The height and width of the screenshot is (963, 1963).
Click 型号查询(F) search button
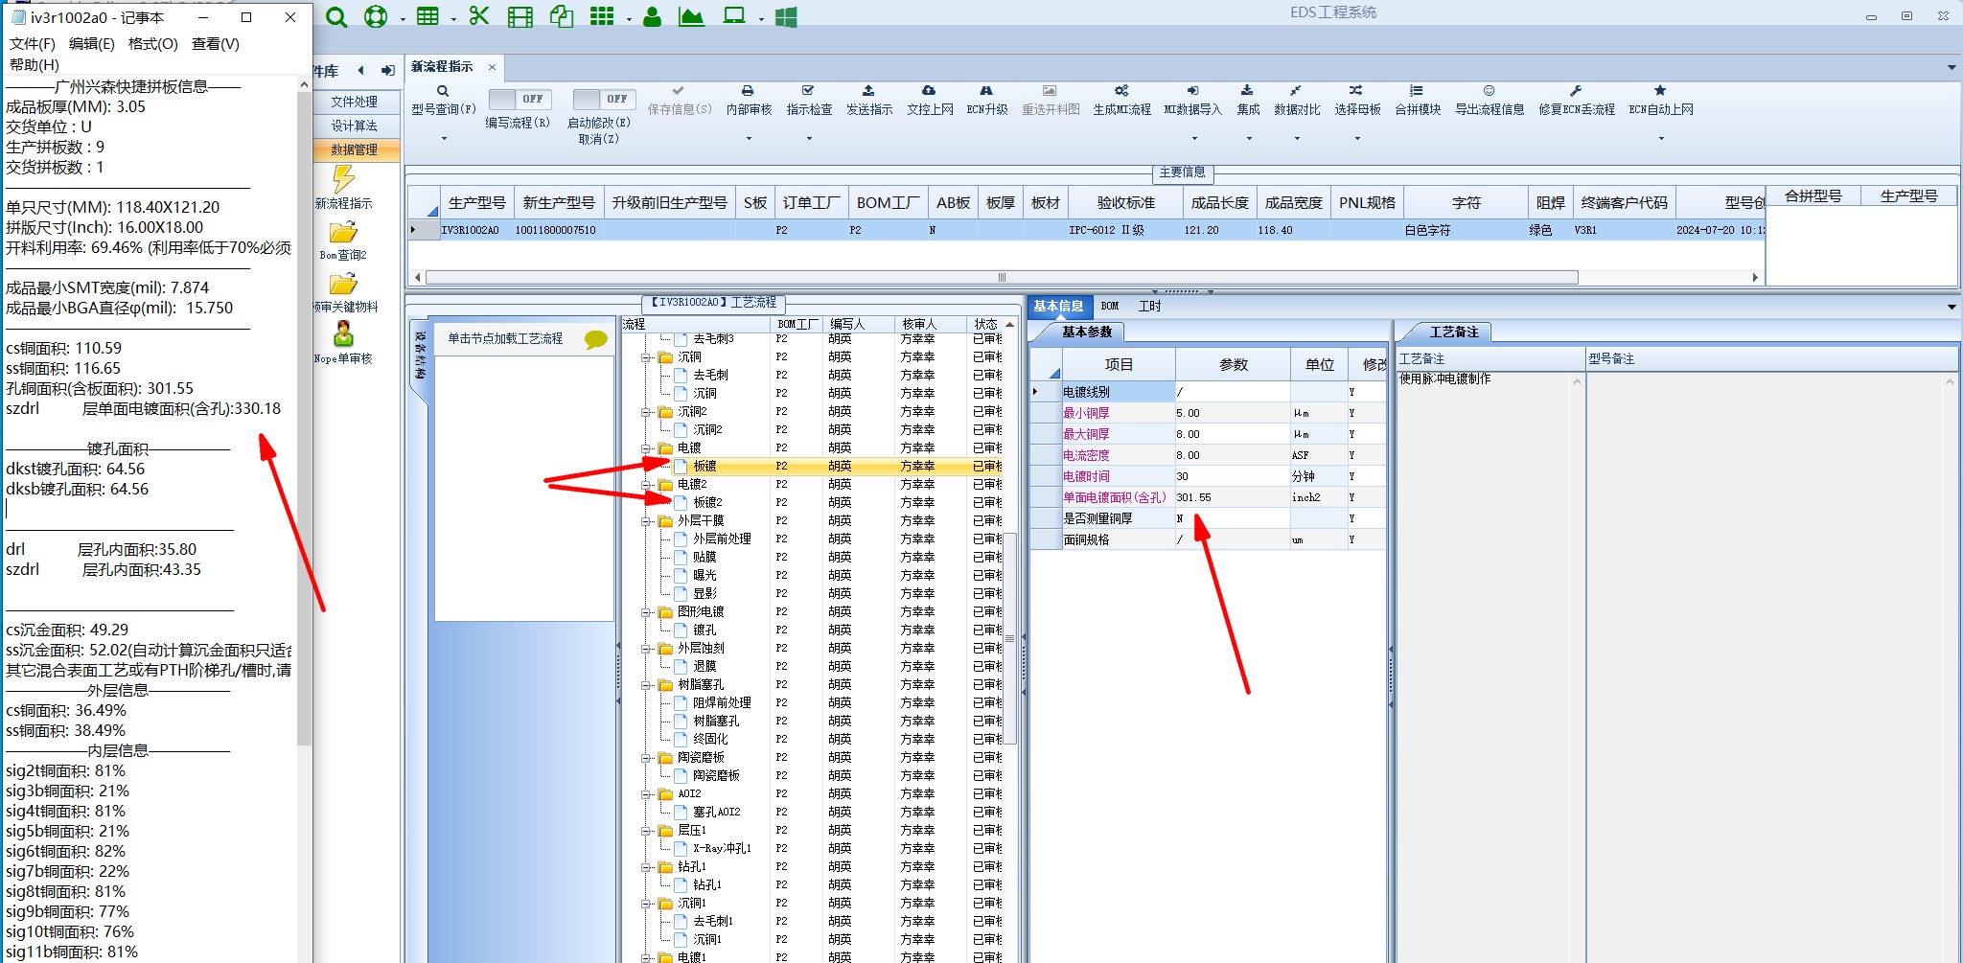[x=443, y=100]
